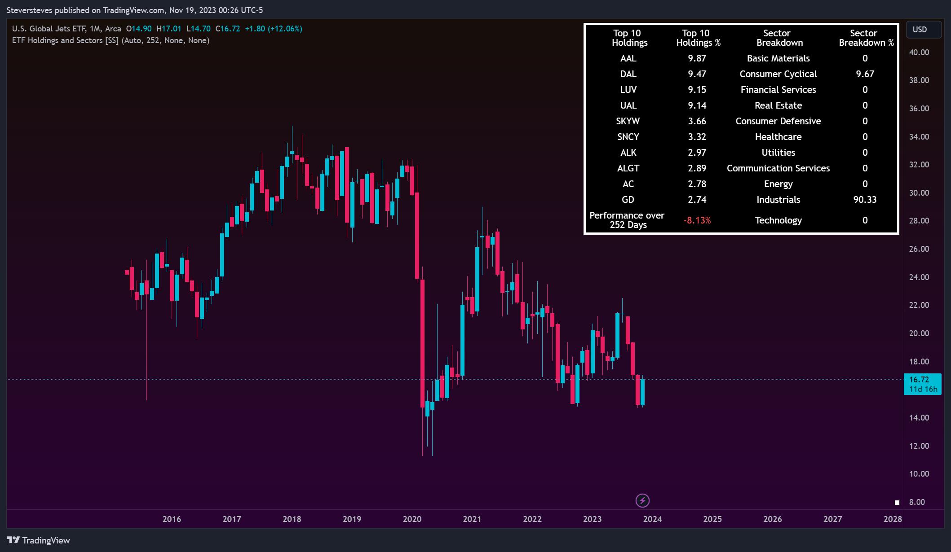Click the U.S. Global Jets ETF title

(66, 29)
